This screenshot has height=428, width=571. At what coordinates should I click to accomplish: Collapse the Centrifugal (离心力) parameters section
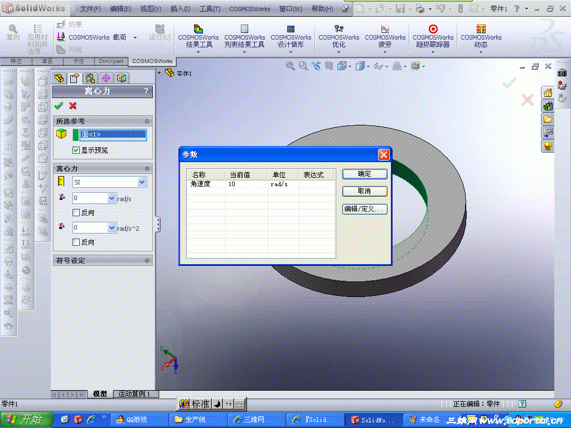tap(147, 168)
